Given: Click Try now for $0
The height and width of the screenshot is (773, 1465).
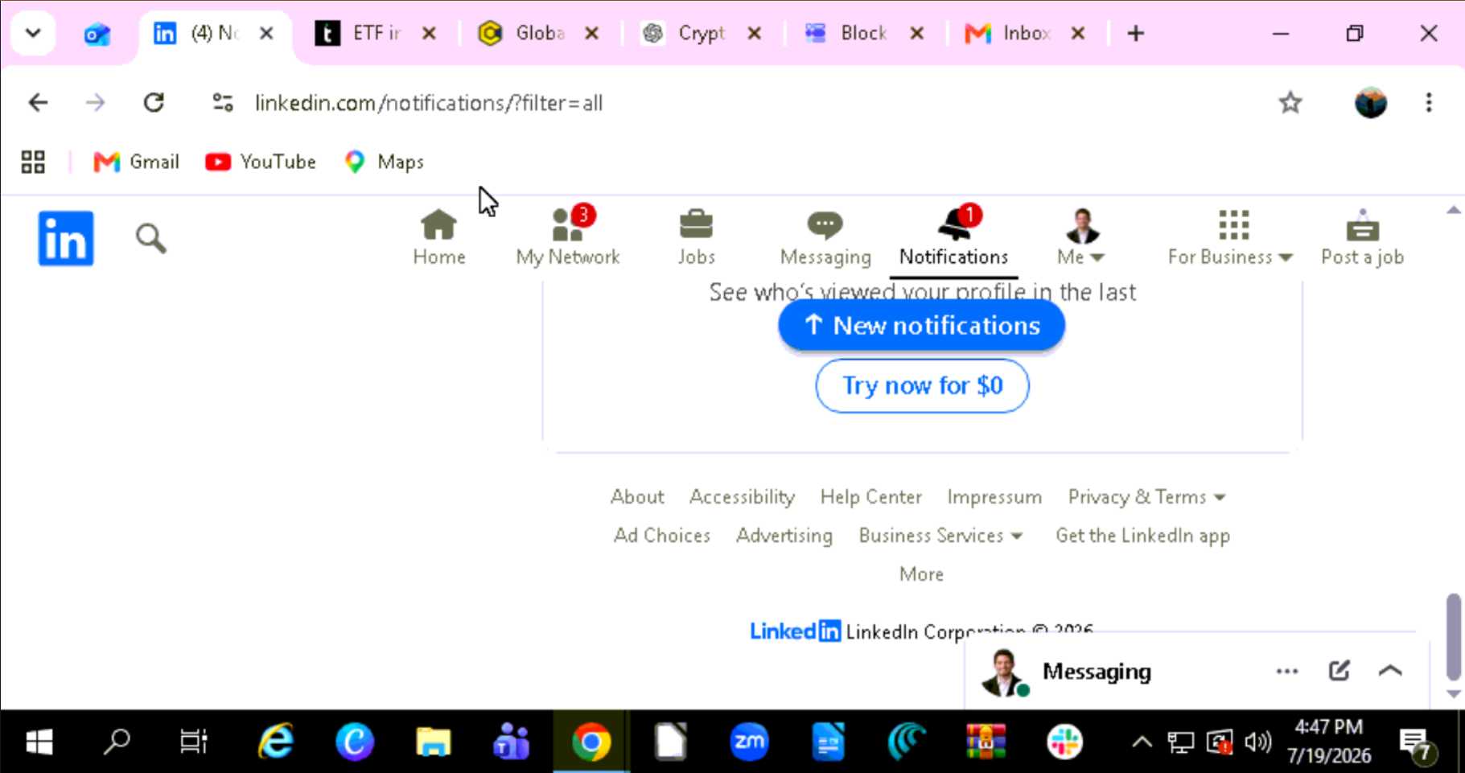Looking at the screenshot, I should click(922, 386).
